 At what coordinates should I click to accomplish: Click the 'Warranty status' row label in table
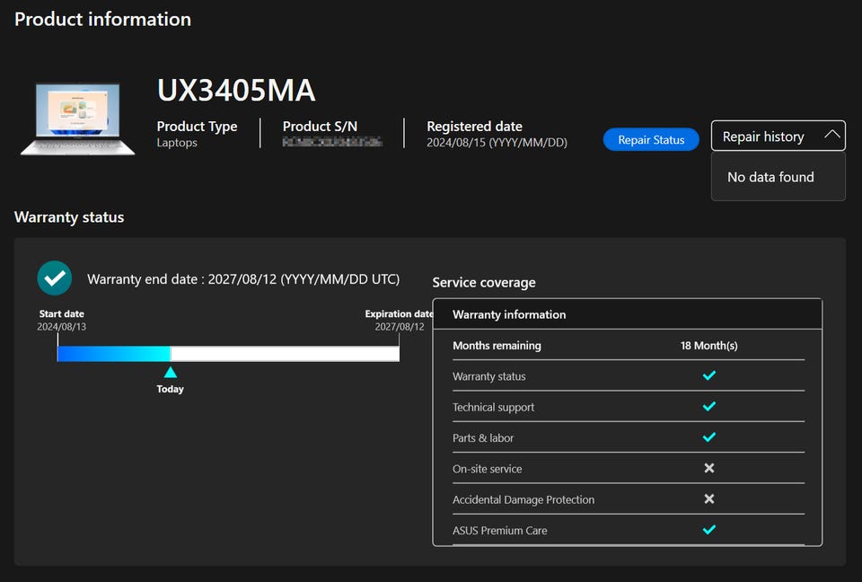[488, 376]
